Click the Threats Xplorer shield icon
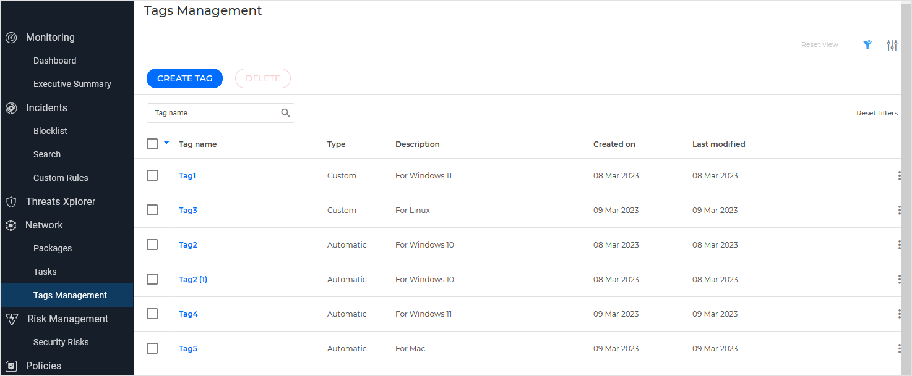912x376 pixels. (11, 202)
